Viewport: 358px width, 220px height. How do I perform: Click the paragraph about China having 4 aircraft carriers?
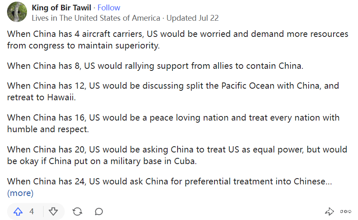(x=178, y=40)
